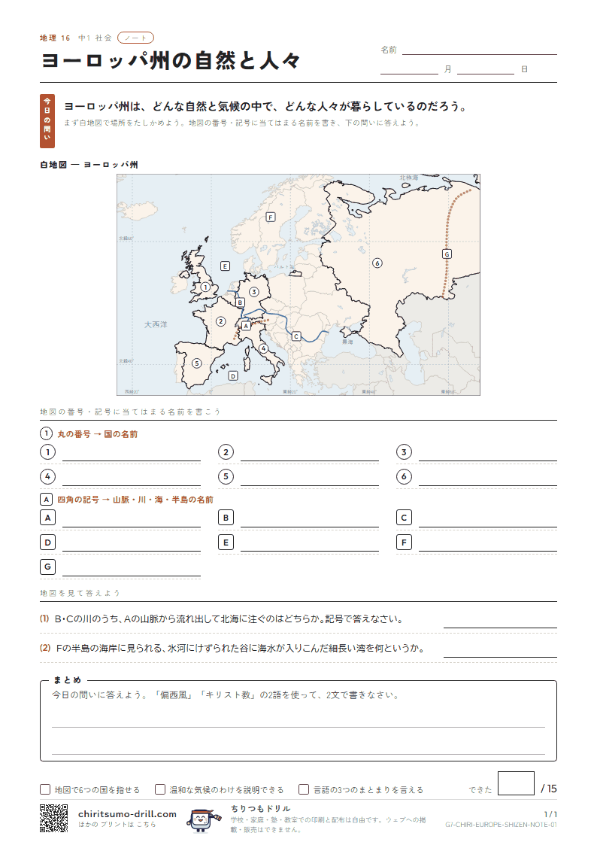Click the 地理 16 label at top left

coord(55,38)
